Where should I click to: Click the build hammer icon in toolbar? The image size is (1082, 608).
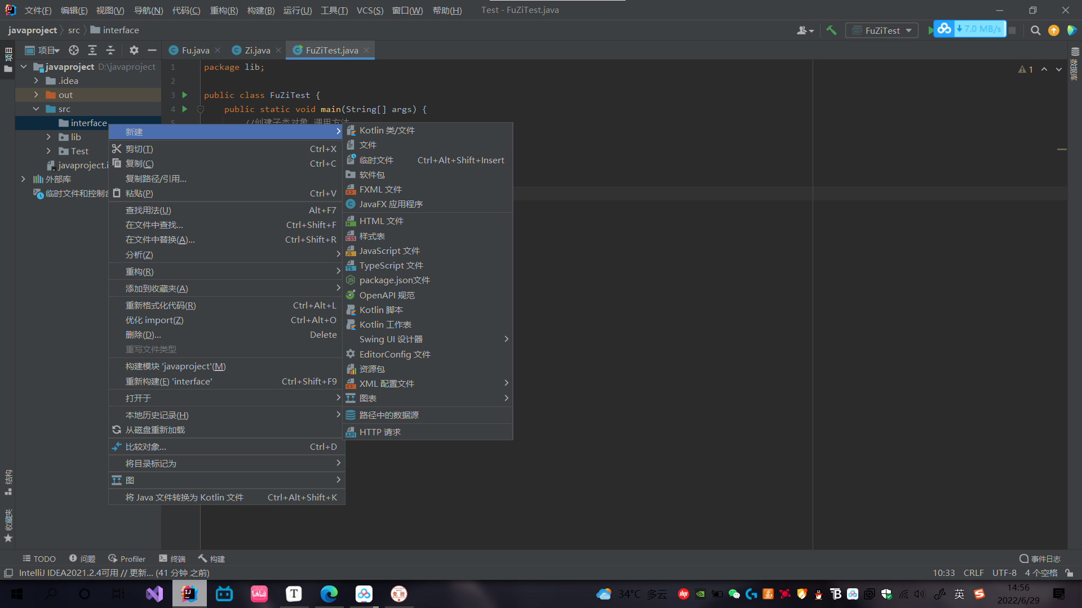click(x=831, y=30)
